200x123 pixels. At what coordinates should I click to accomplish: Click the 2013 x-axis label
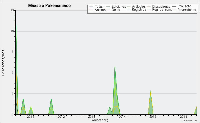tap(92, 116)
